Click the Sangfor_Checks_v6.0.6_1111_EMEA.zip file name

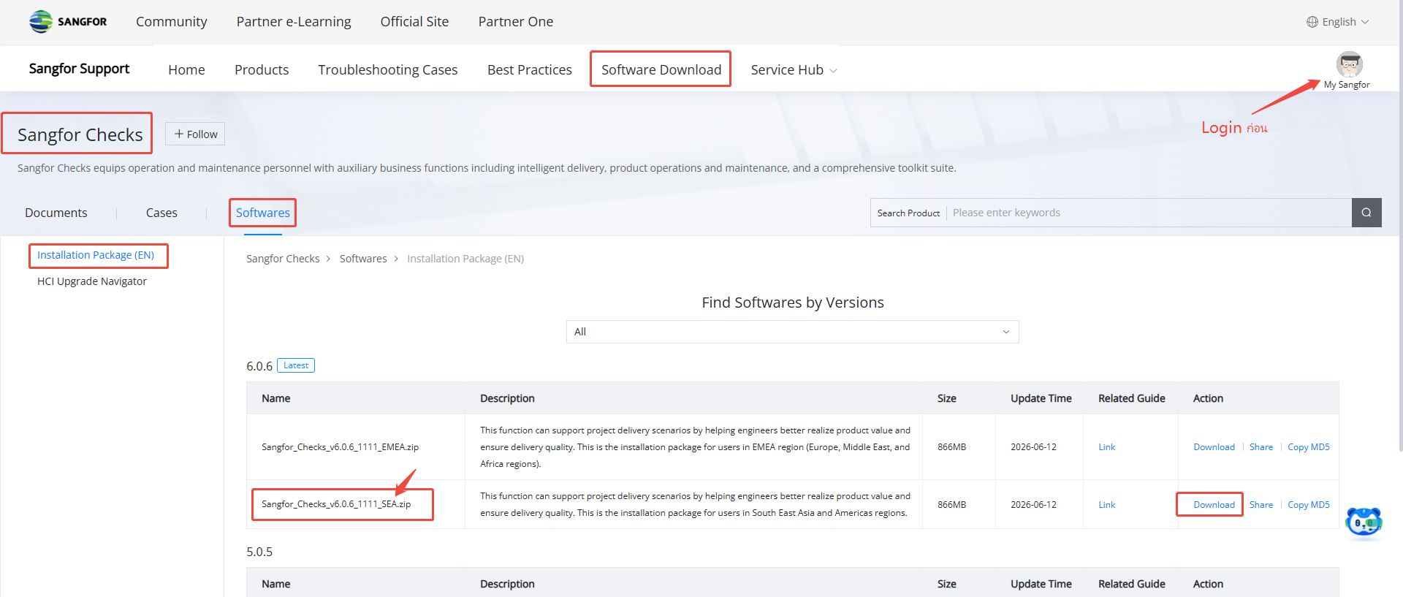click(x=340, y=447)
